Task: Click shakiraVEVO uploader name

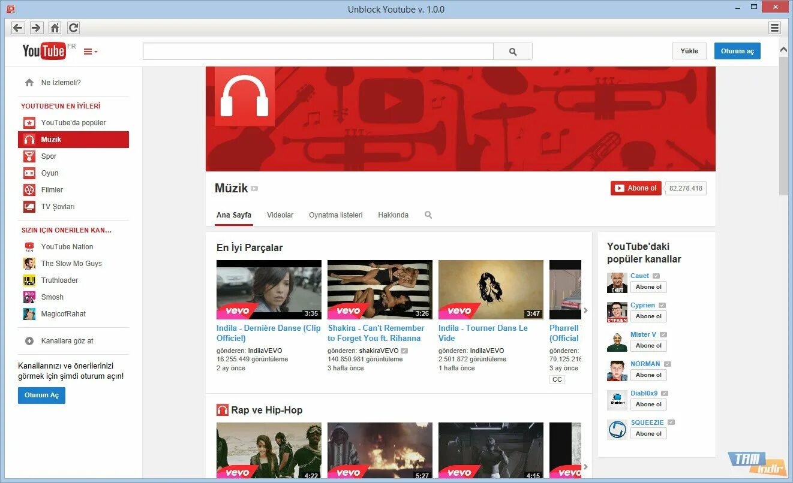Action: point(379,351)
